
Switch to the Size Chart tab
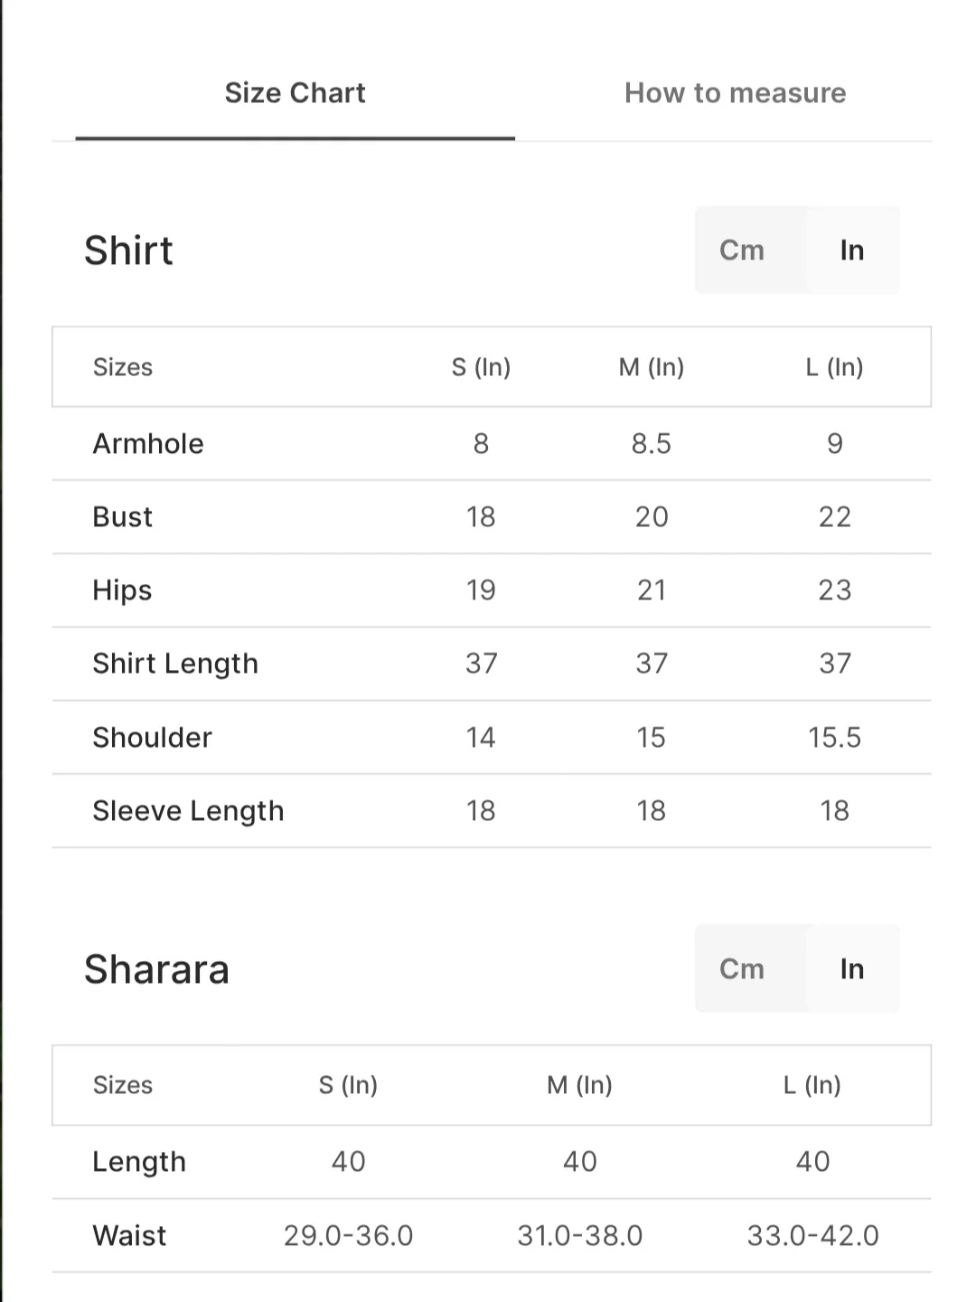pyautogui.click(x=295, y=93)
